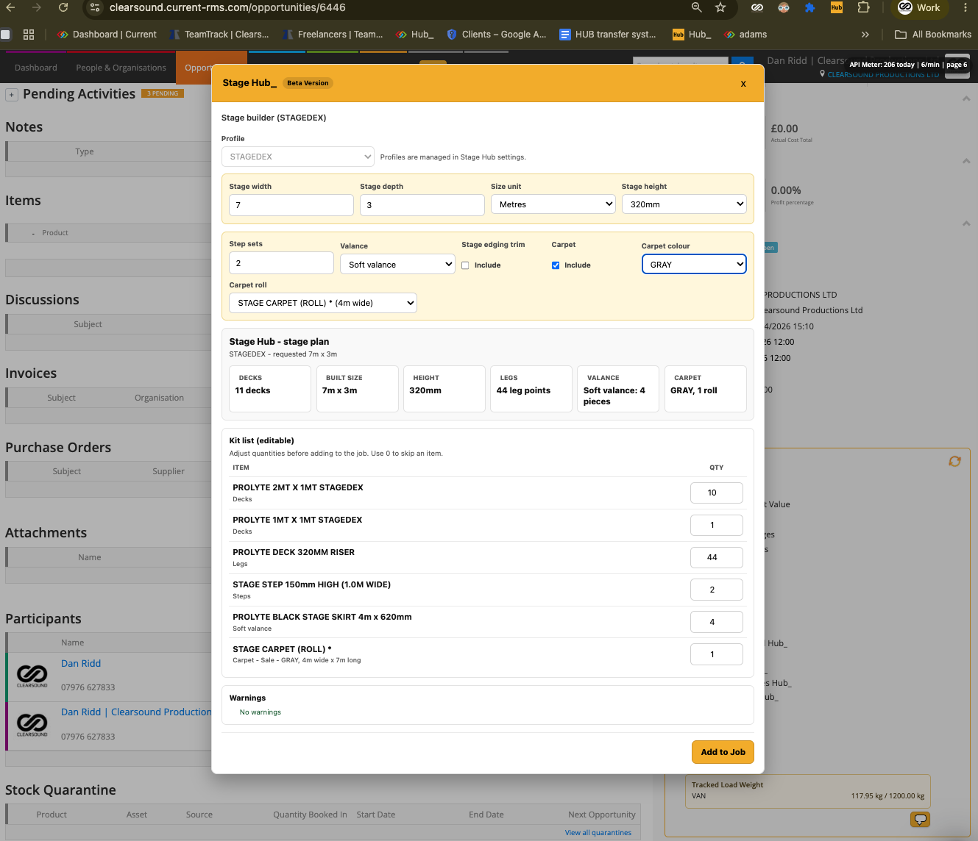This screenshot has height=841, width=978.
Task: Open the Size unit dropdown showing Metres
Action: 553,204
